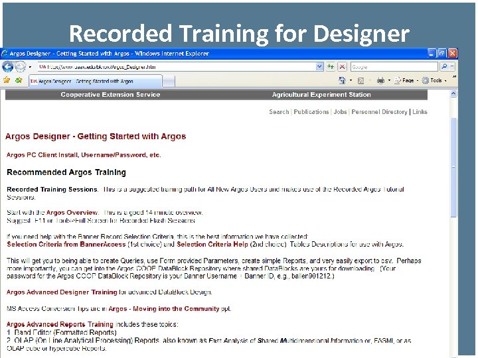
Task: Open Argos PC Client Install link
Action: point(84,155)
